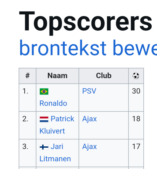Select the cell showing 18 goals
This screenshot has height=169, width=157.
136,125
